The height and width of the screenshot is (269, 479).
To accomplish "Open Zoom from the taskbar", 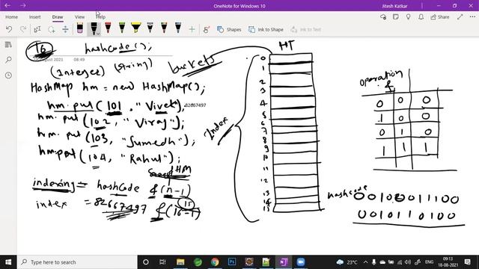I will [301, 262].
